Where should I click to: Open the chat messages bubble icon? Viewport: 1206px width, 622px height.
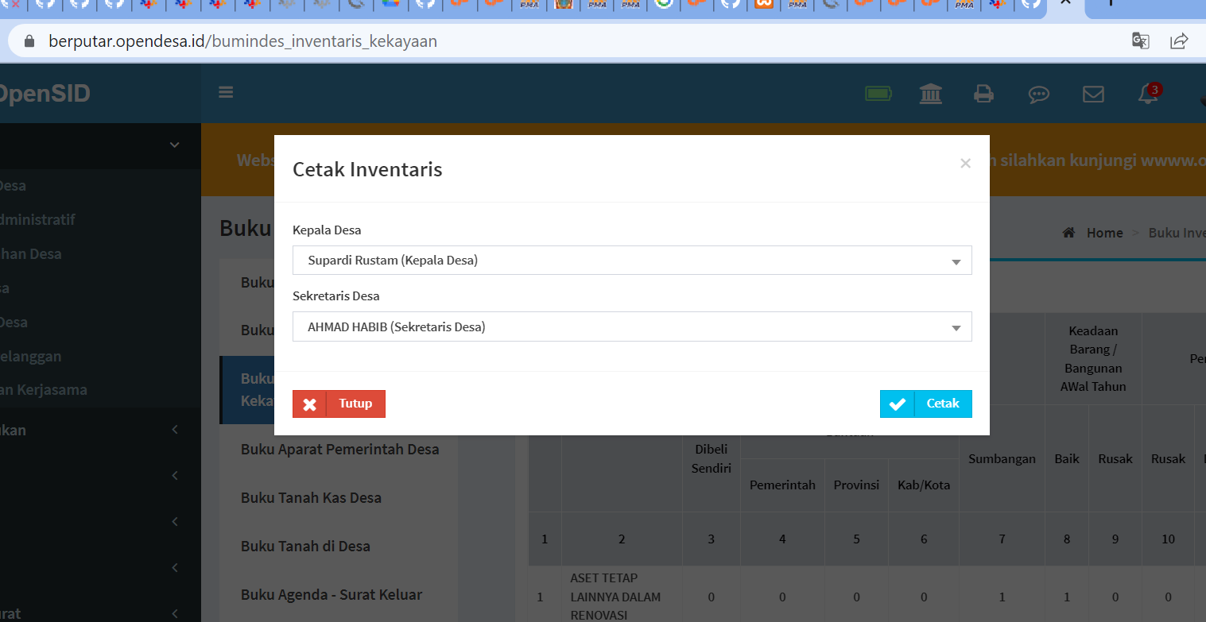click(x=1038, y=94)
